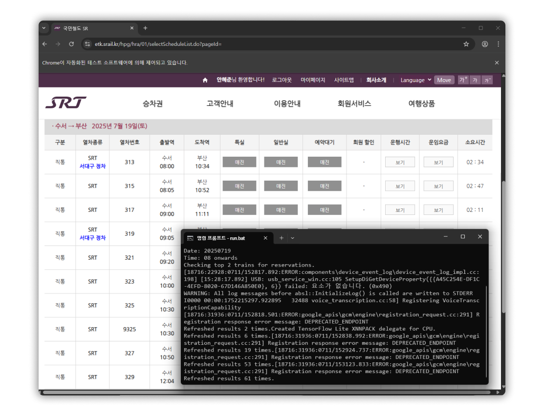Go back with the browser back arrow
The height and width of the screenshot is (416, 544).
(x=45, y=44)
